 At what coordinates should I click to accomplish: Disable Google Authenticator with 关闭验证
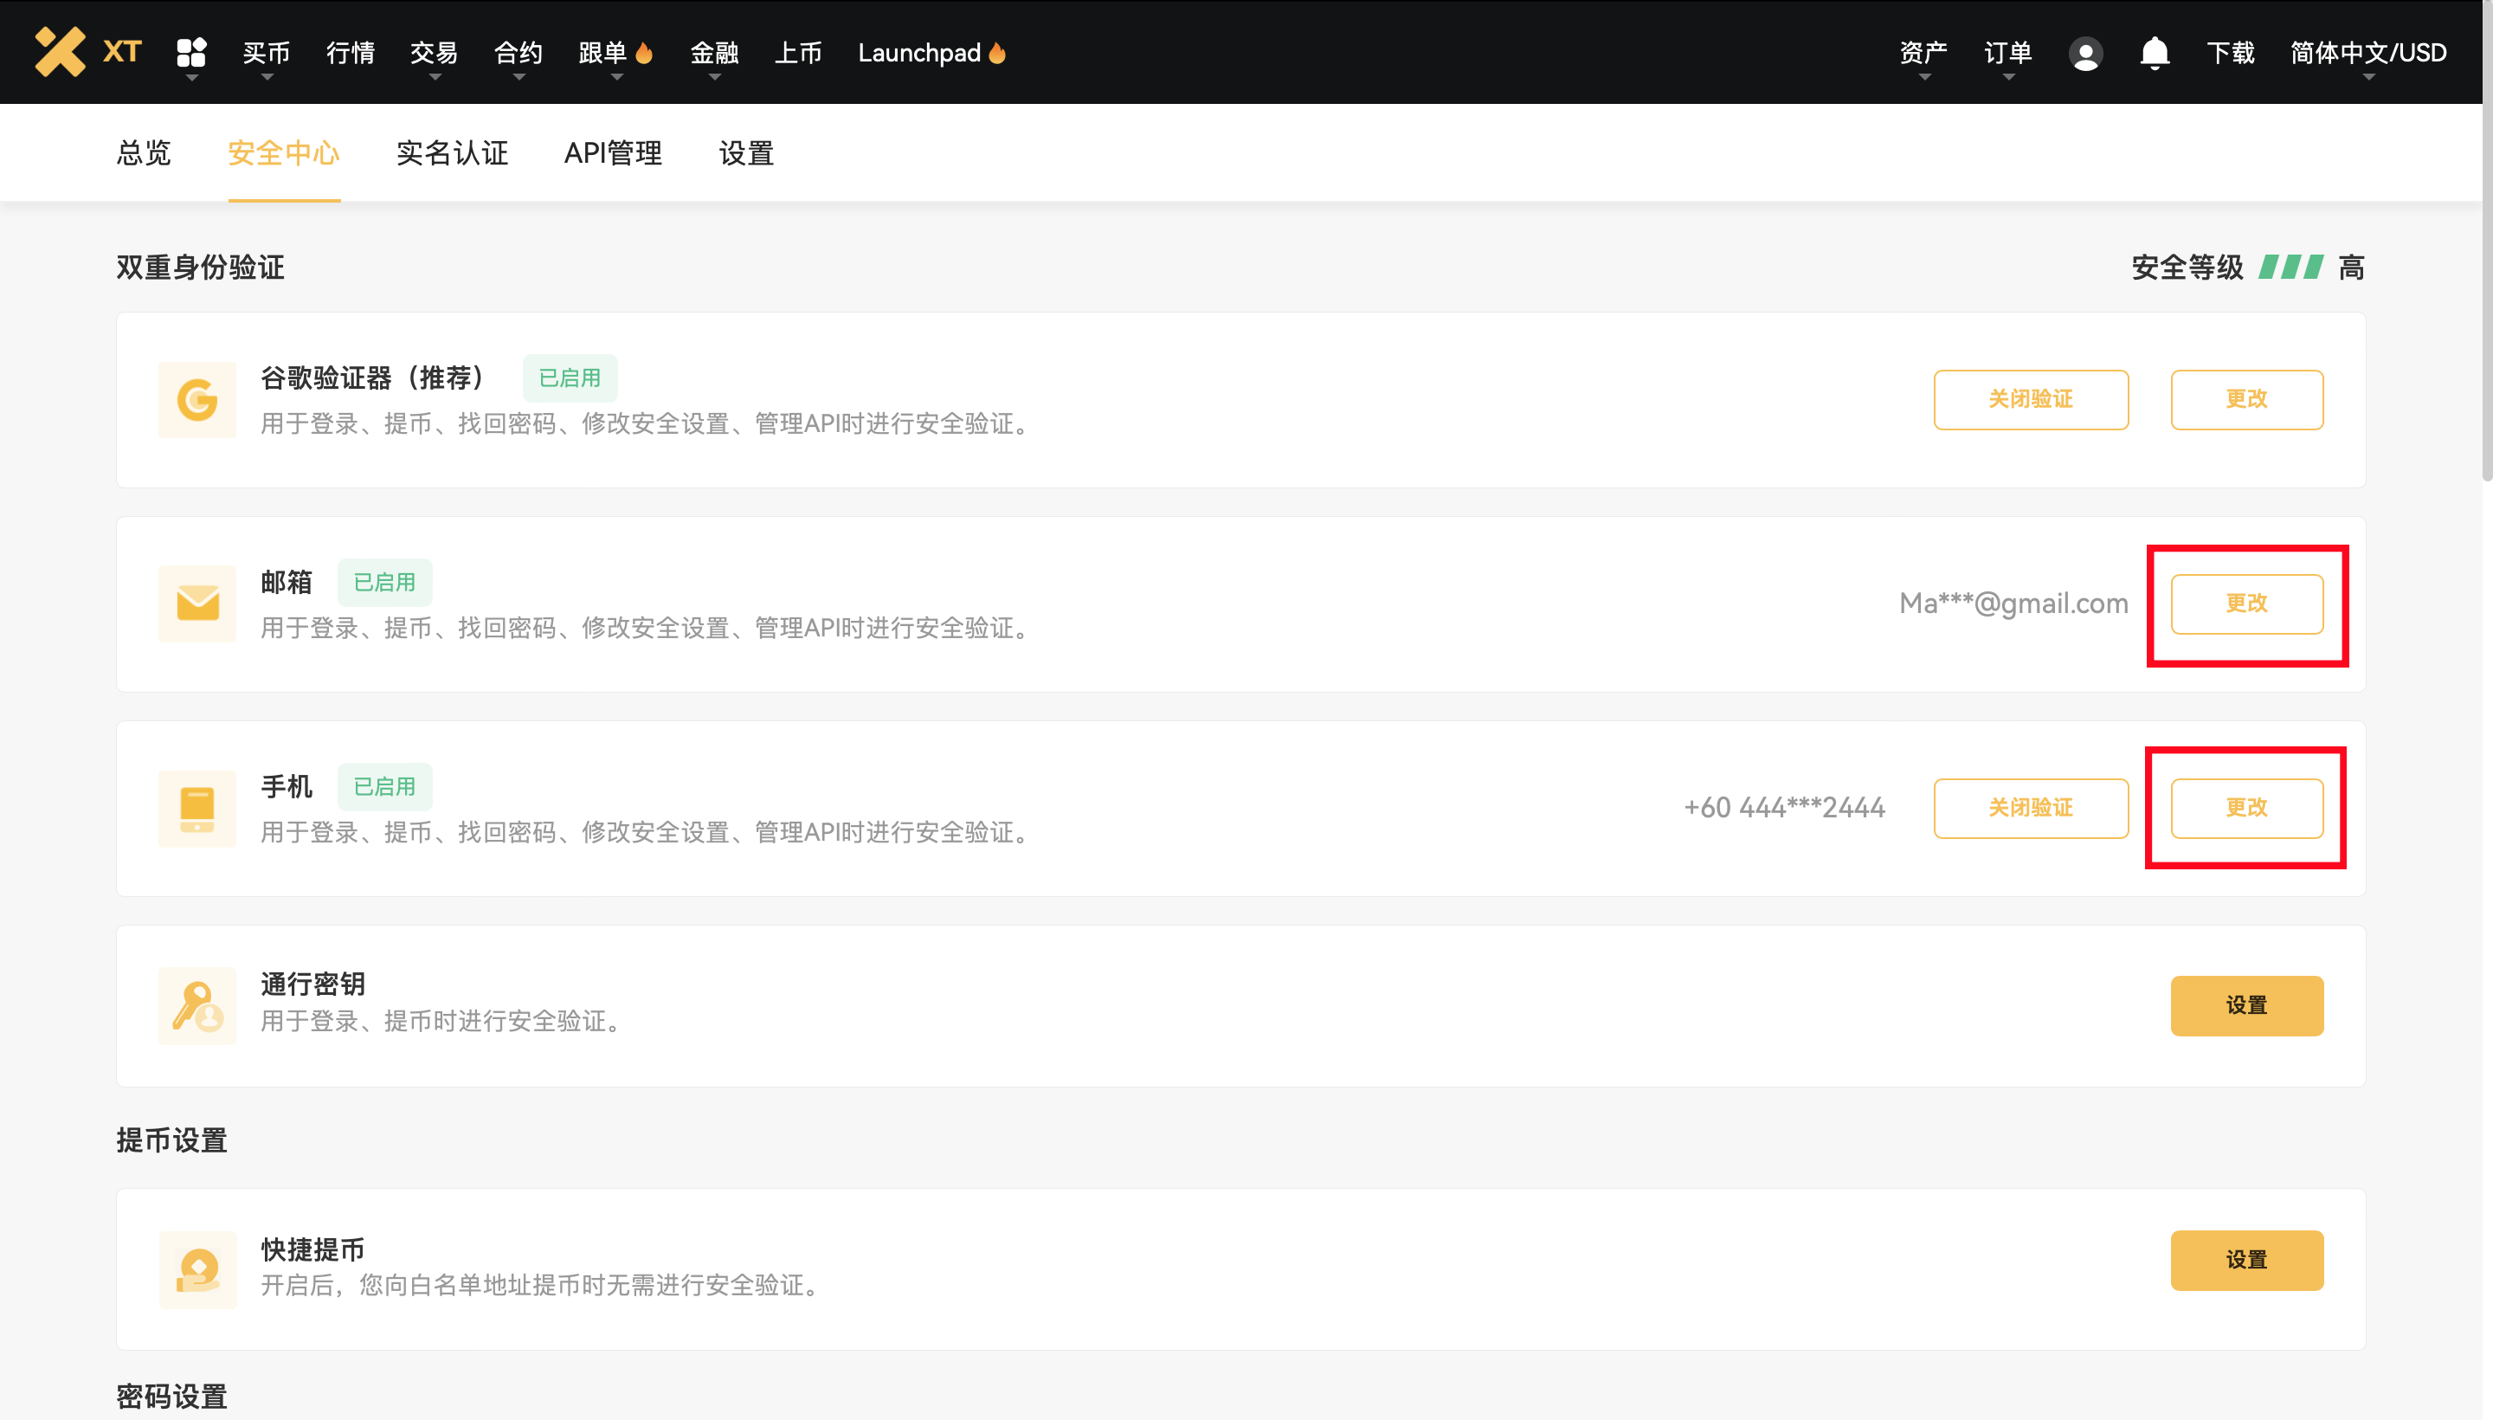2031,399
